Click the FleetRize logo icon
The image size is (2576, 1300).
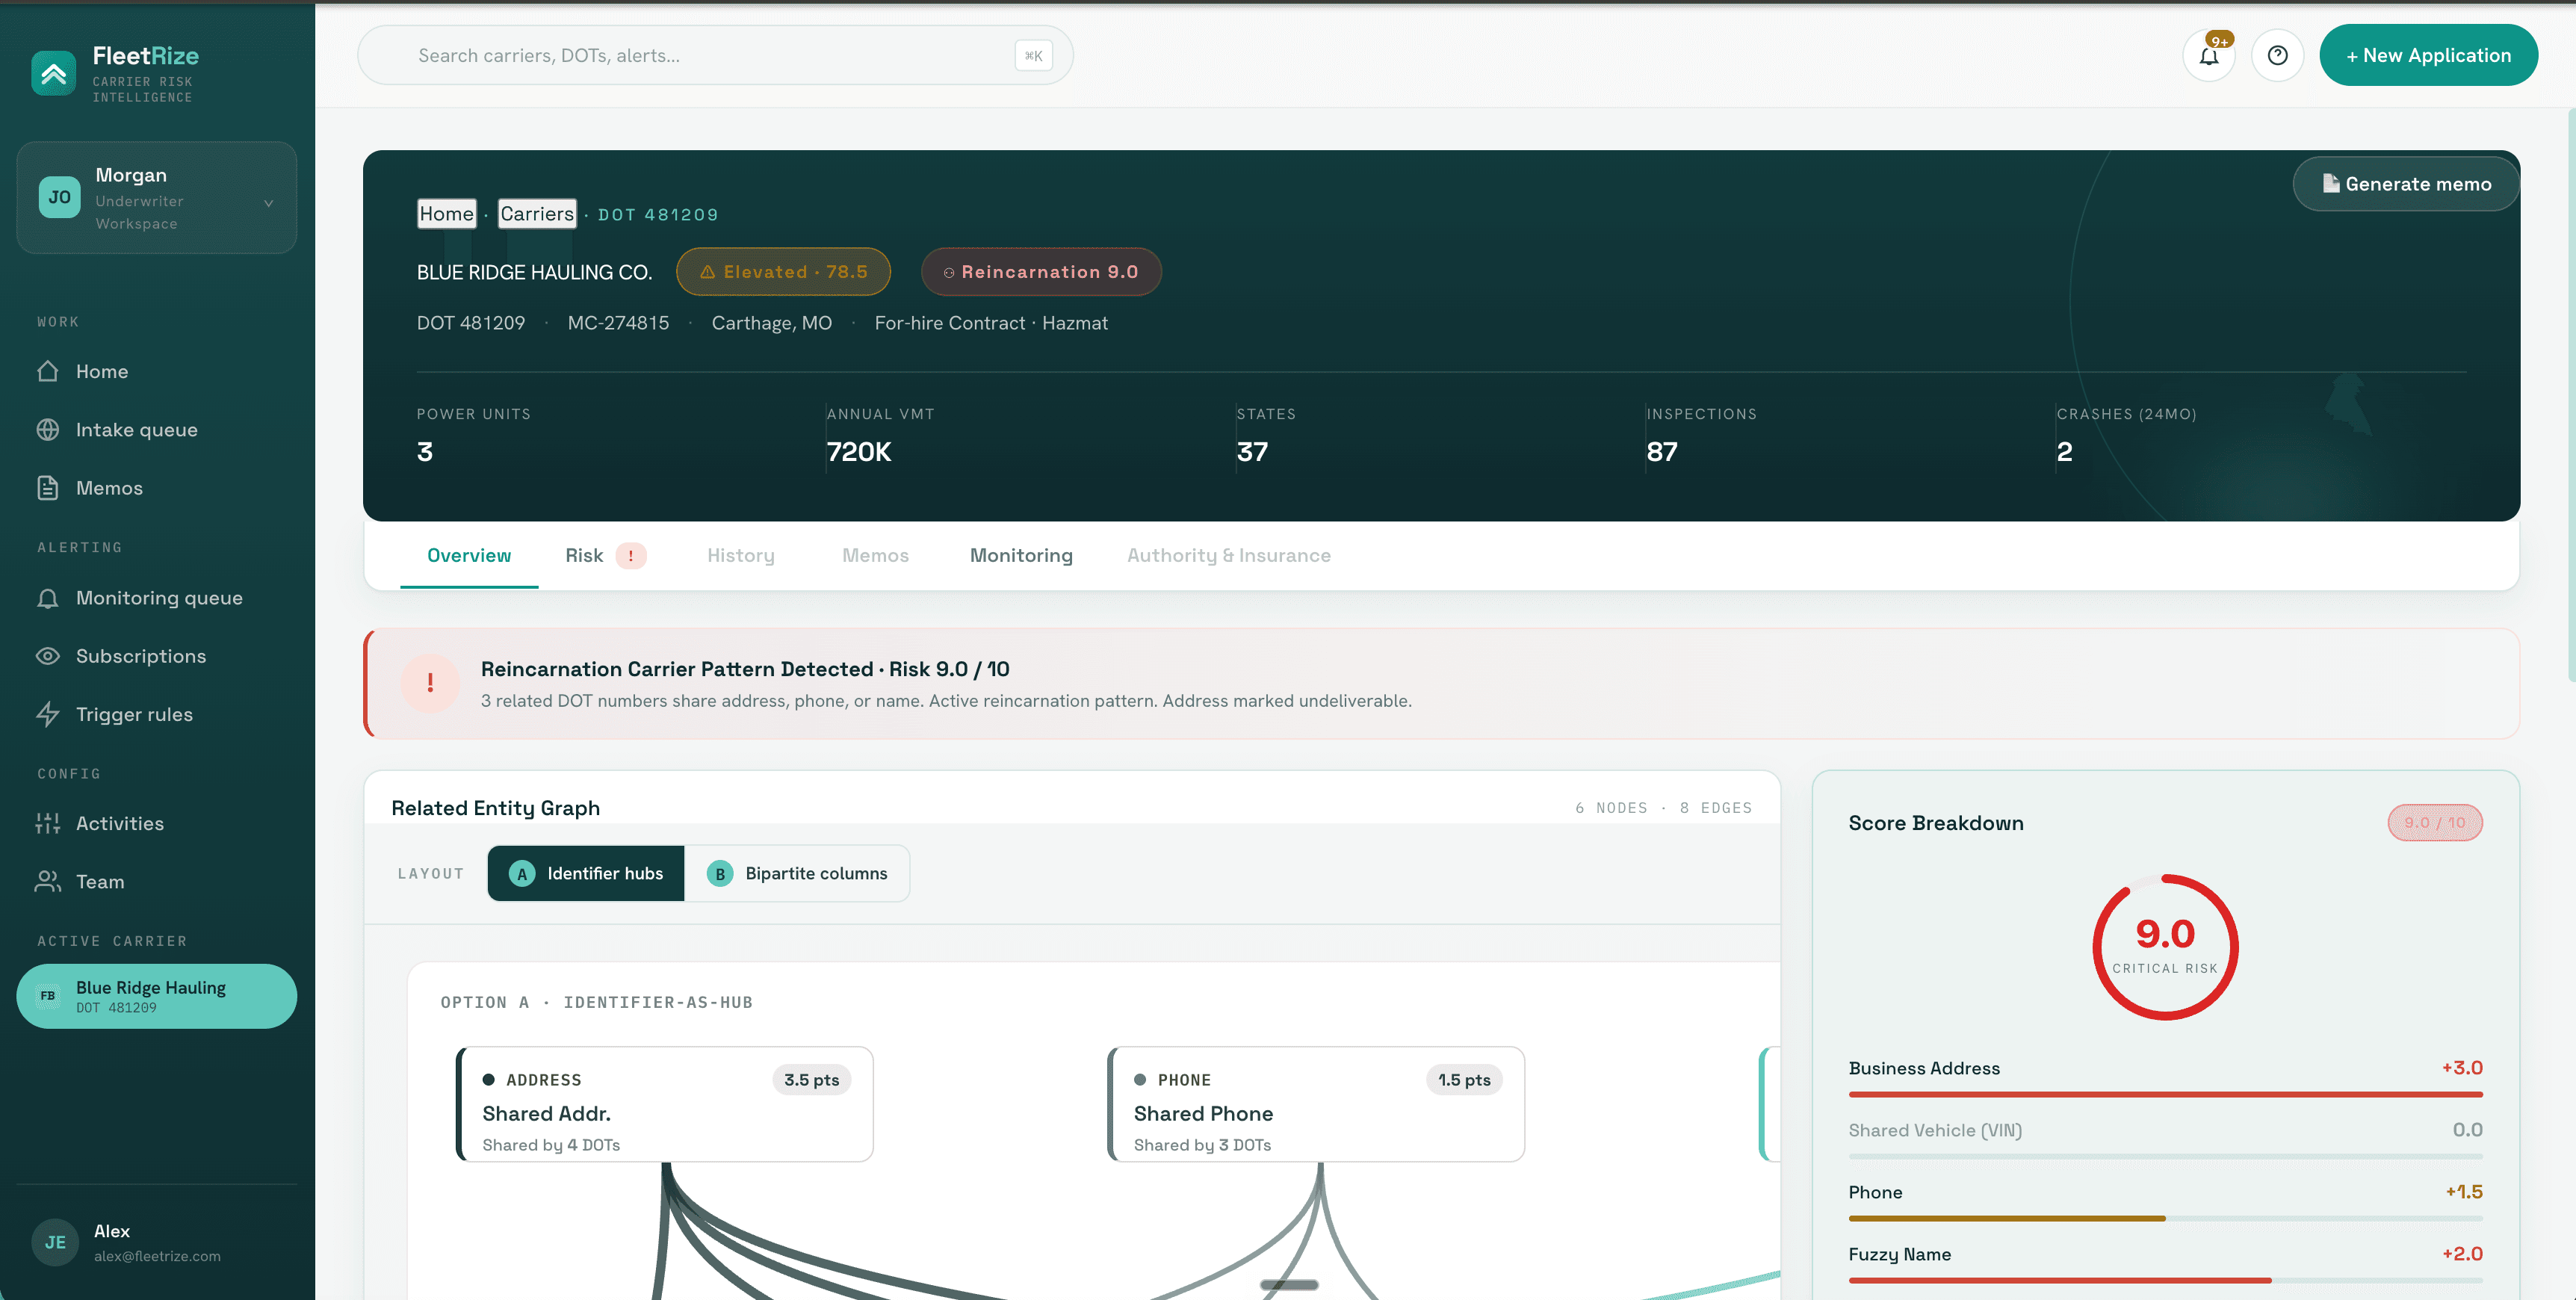(x=54, y=74)
